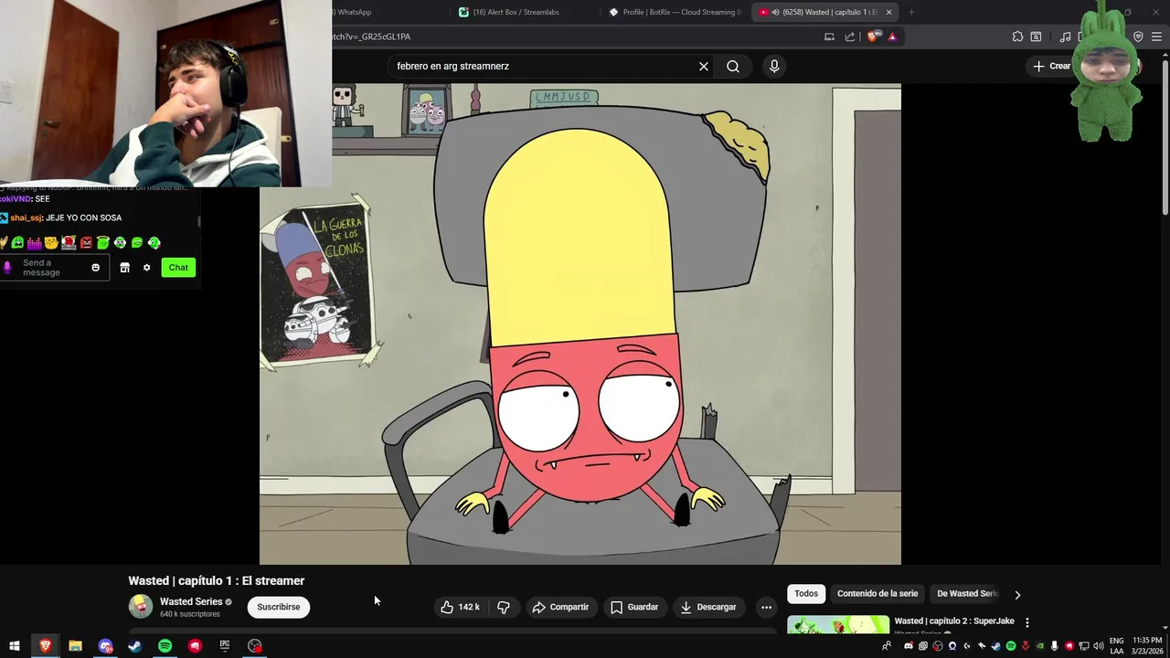Viewport: 1170px width, 658px height.
Task: Focus the YouTube search field
Action: (544, 66)
